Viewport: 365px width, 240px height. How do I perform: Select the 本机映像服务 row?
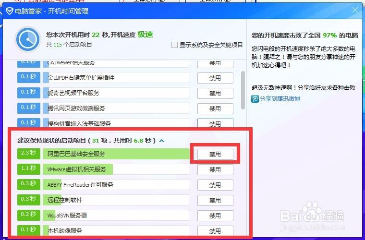click(x=116, y=230)
